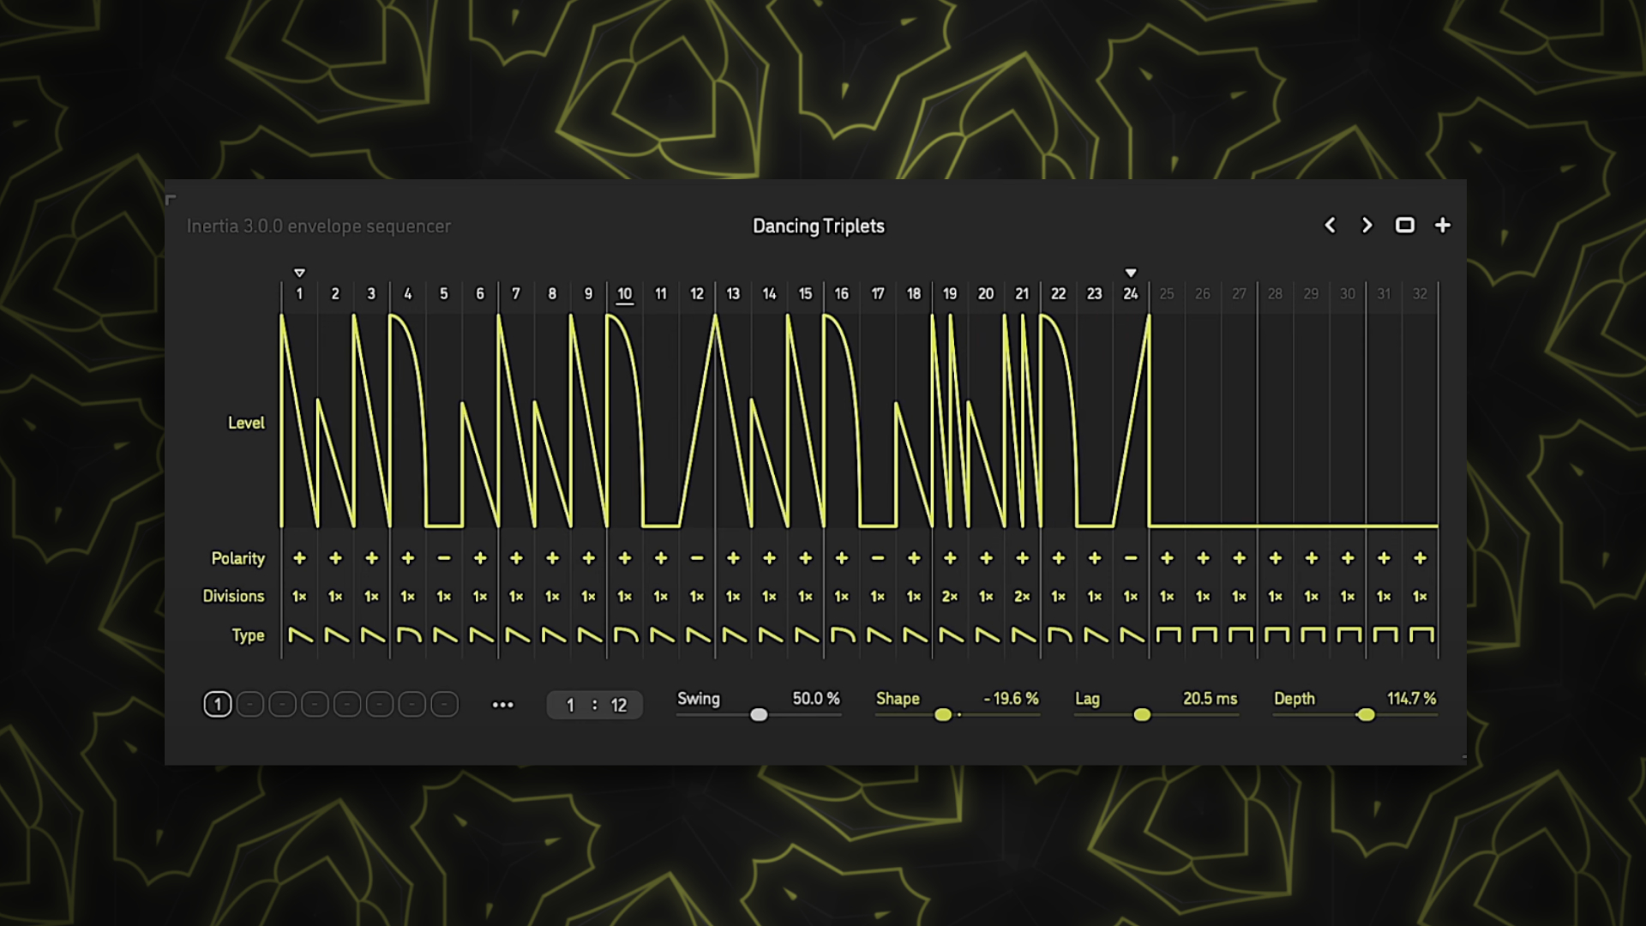Open the three-dots options menu

pos(502,705)
